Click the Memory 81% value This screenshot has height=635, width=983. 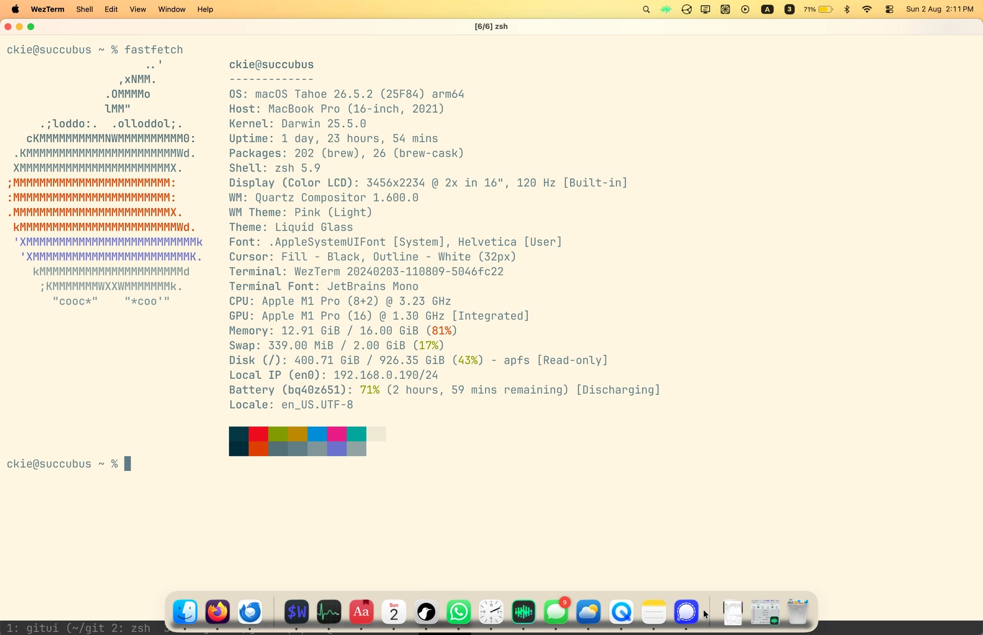(x=442, y=331)
